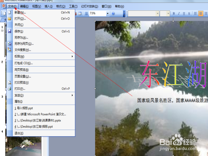Click the New document icon in toolbar

[5, 14]
